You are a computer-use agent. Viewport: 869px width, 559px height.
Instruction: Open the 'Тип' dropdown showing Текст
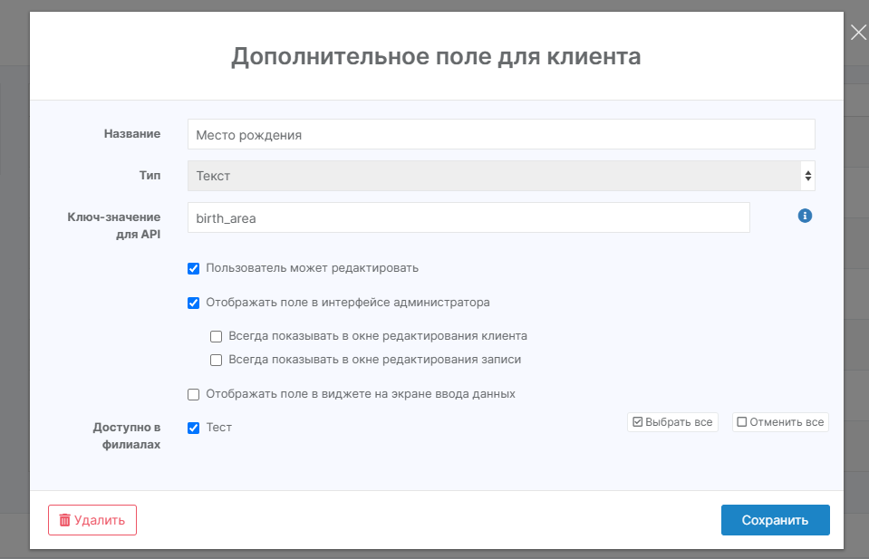(x=501, y=176)
